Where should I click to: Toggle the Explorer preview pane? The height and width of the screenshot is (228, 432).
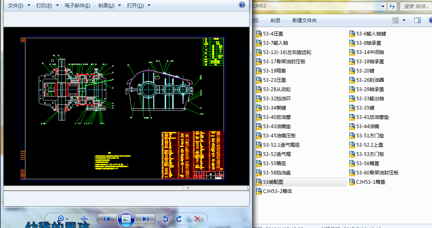tap(417, 20)
